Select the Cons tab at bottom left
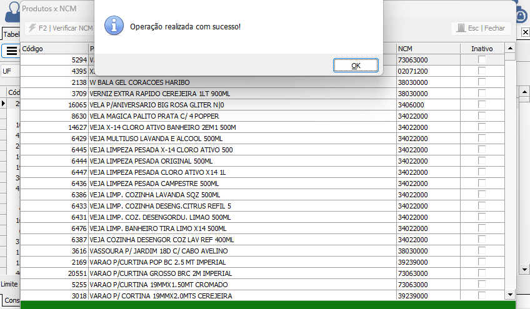The height and width of the screenshot is (309, 530). [x=11, y=300]
